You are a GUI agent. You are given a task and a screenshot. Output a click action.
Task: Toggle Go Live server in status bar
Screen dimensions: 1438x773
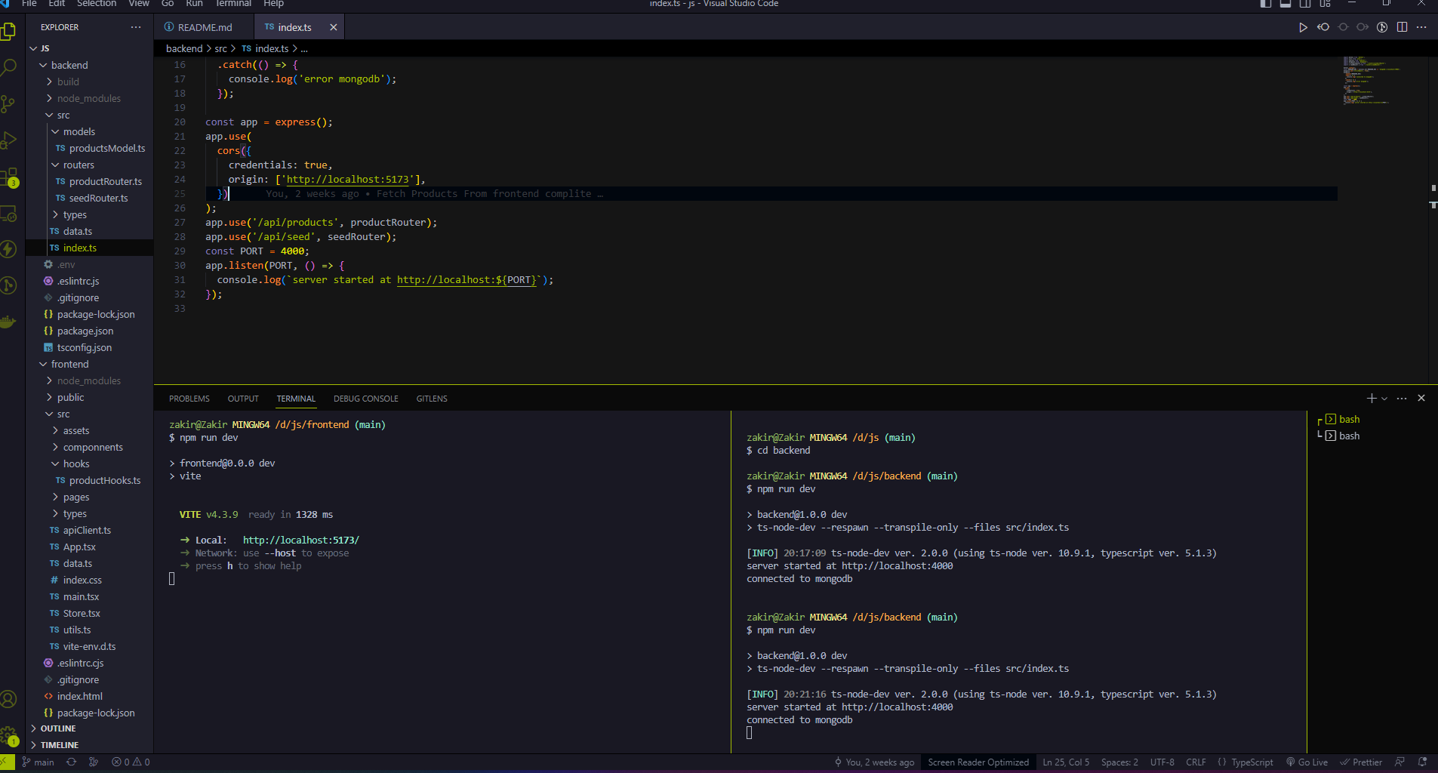[1307, 762]
